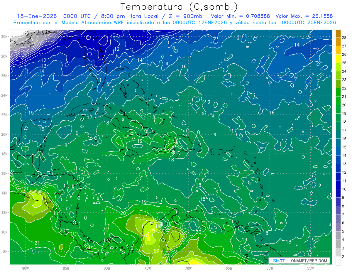Click the brown legend swatch above 28
Viewport: 352px width, 272px height.
click(x=338, y=33)
